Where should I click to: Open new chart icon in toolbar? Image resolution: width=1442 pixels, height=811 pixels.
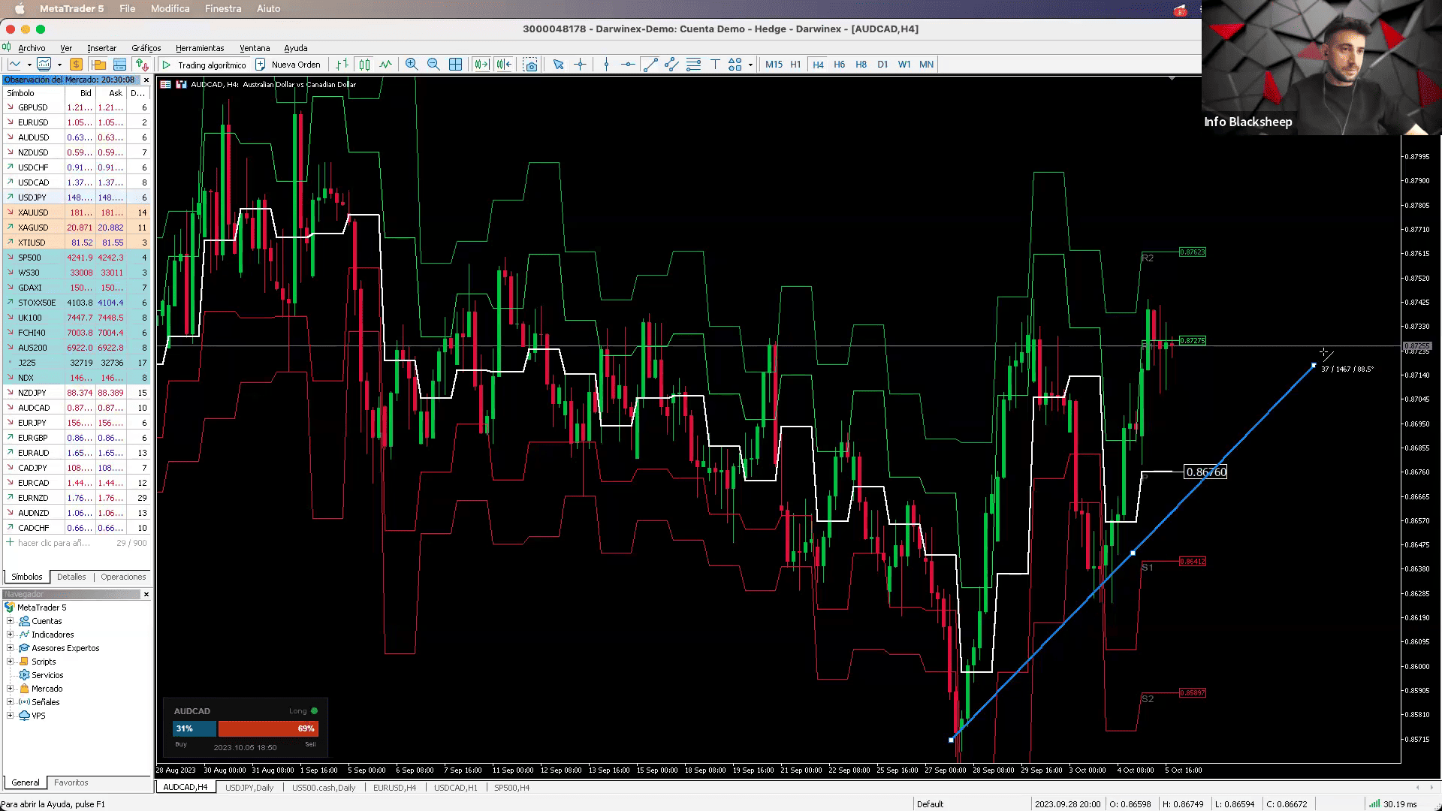14,65
